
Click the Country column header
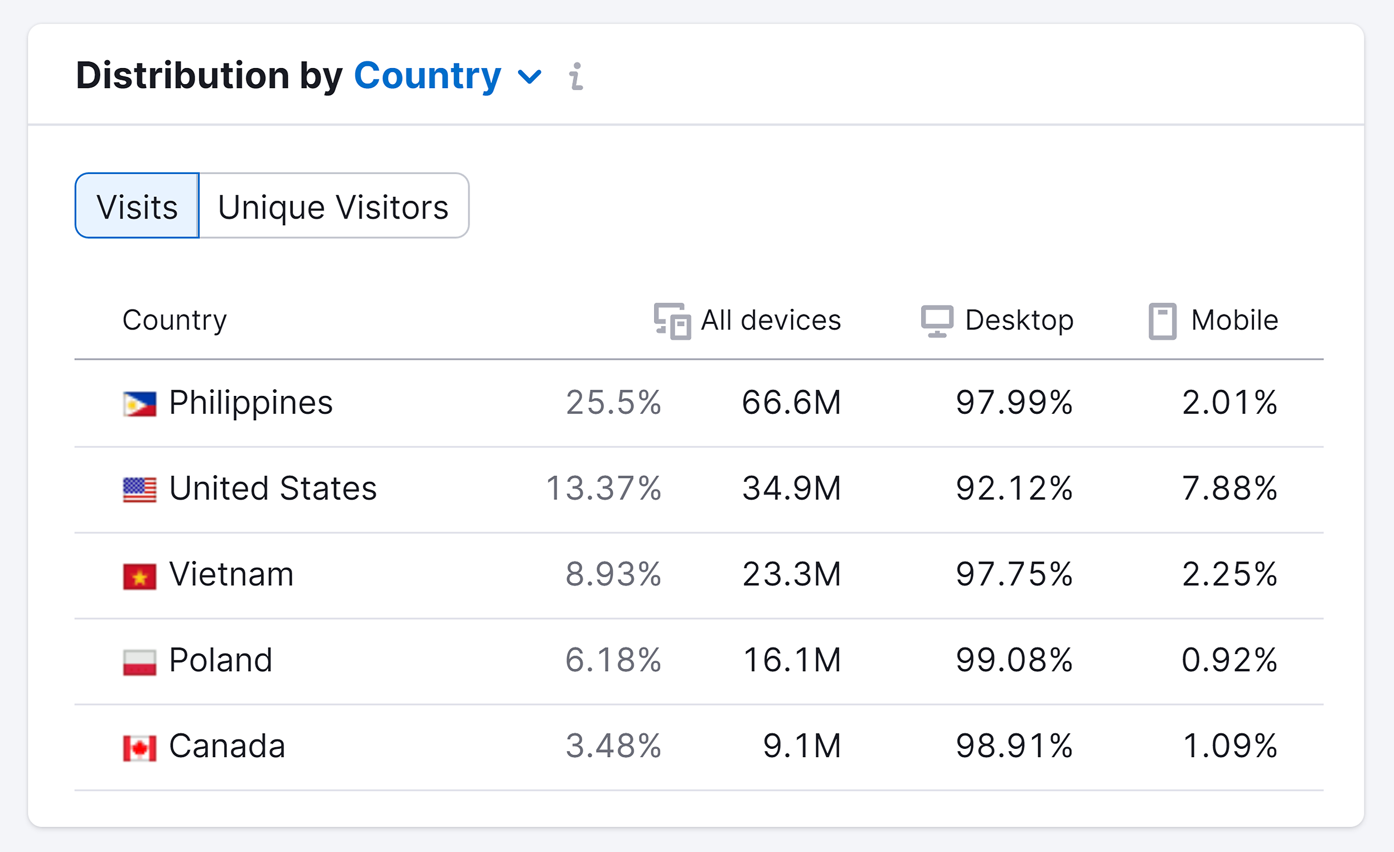pos(175,319)
